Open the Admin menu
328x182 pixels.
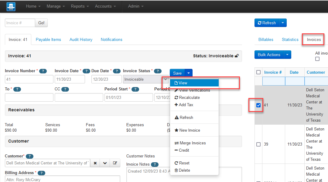(x=136, y=6)
